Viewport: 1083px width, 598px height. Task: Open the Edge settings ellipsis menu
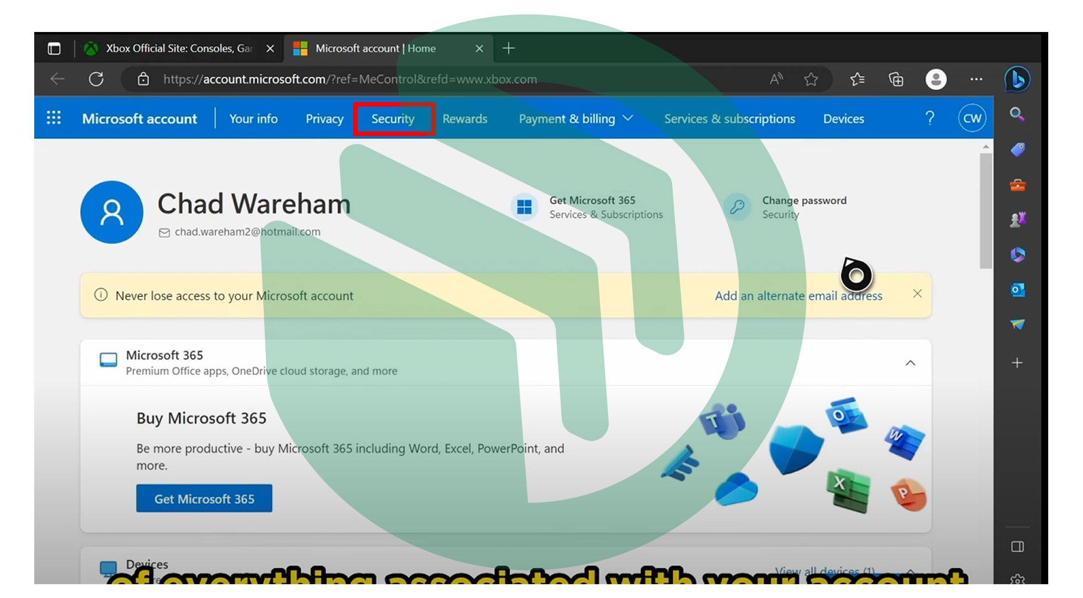pyautogui.click(x=976, y=79)
